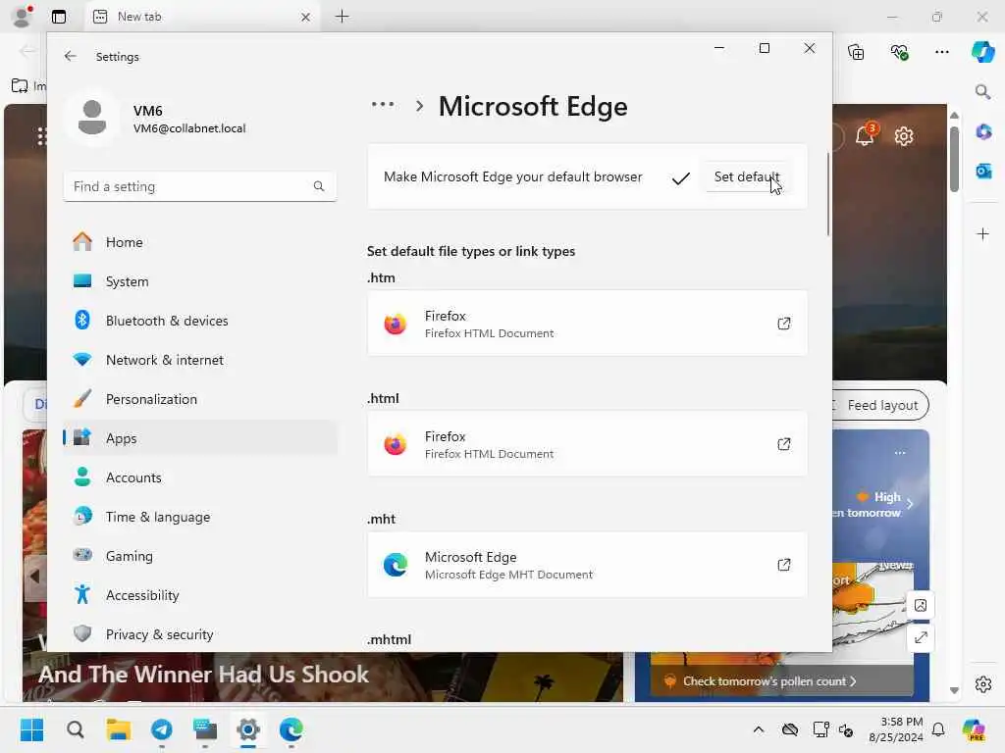Open Check tomorrow's pollen count link

click(x=769, y=681)
